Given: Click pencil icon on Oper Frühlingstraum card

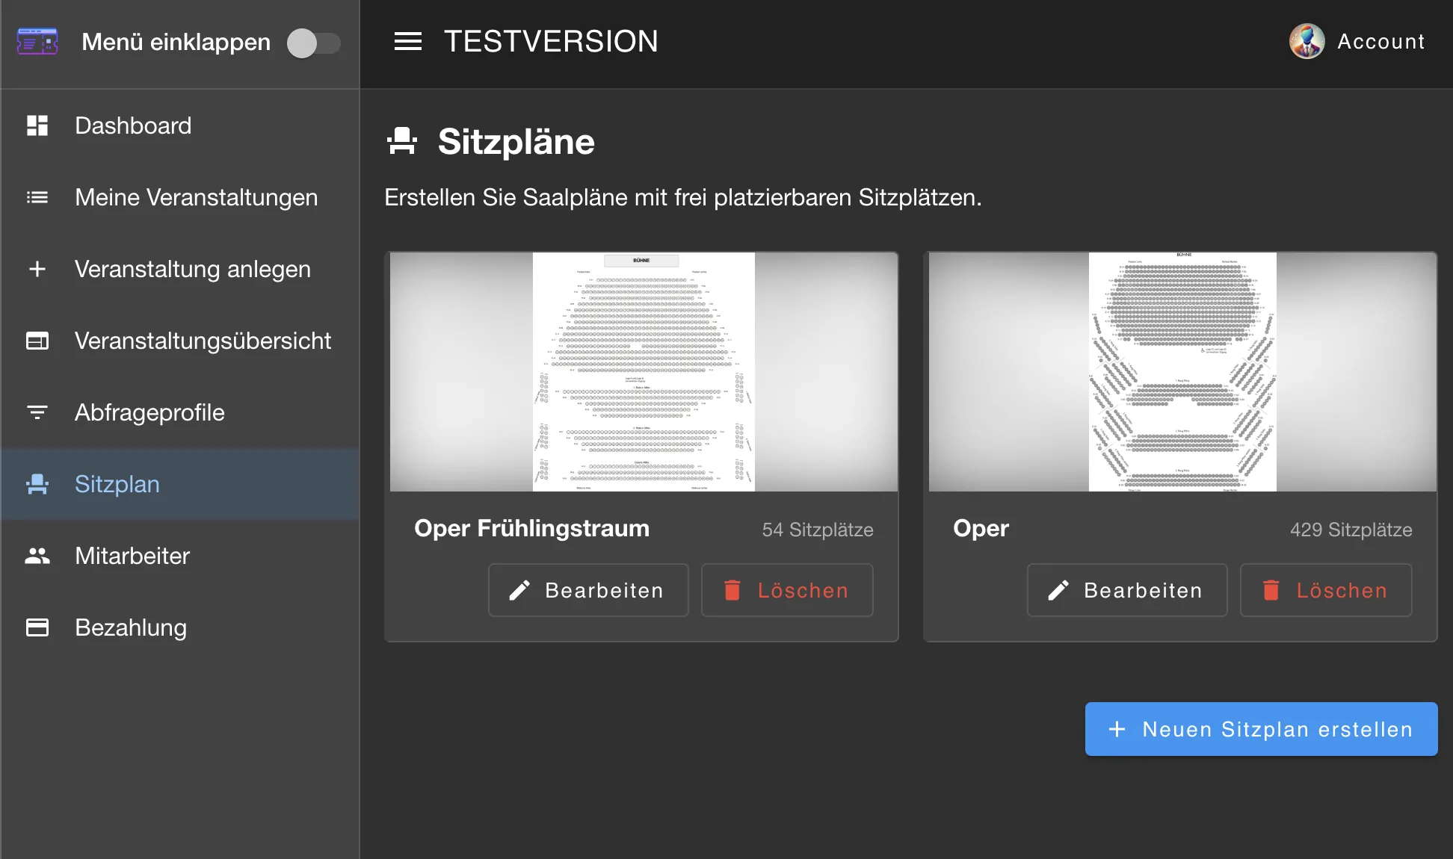Looking at the screenshot, I should click(x=519, y=590).
